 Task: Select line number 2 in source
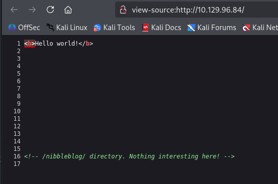19,51
